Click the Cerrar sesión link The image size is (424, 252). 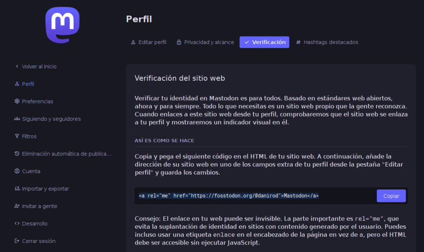click(39, 241)
